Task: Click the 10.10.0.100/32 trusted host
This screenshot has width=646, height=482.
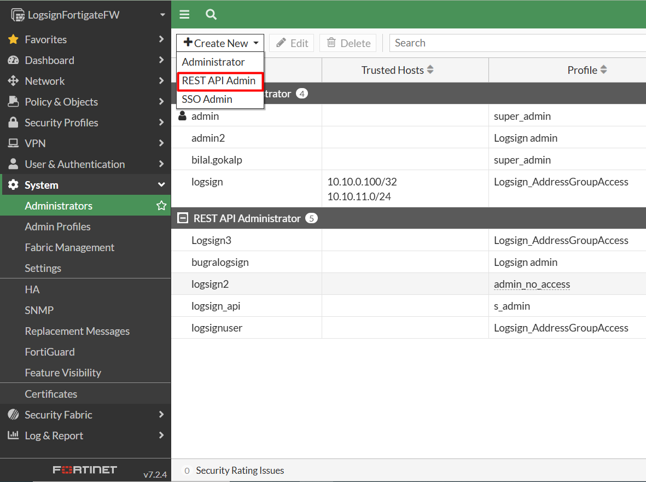Action: point(362,182)
